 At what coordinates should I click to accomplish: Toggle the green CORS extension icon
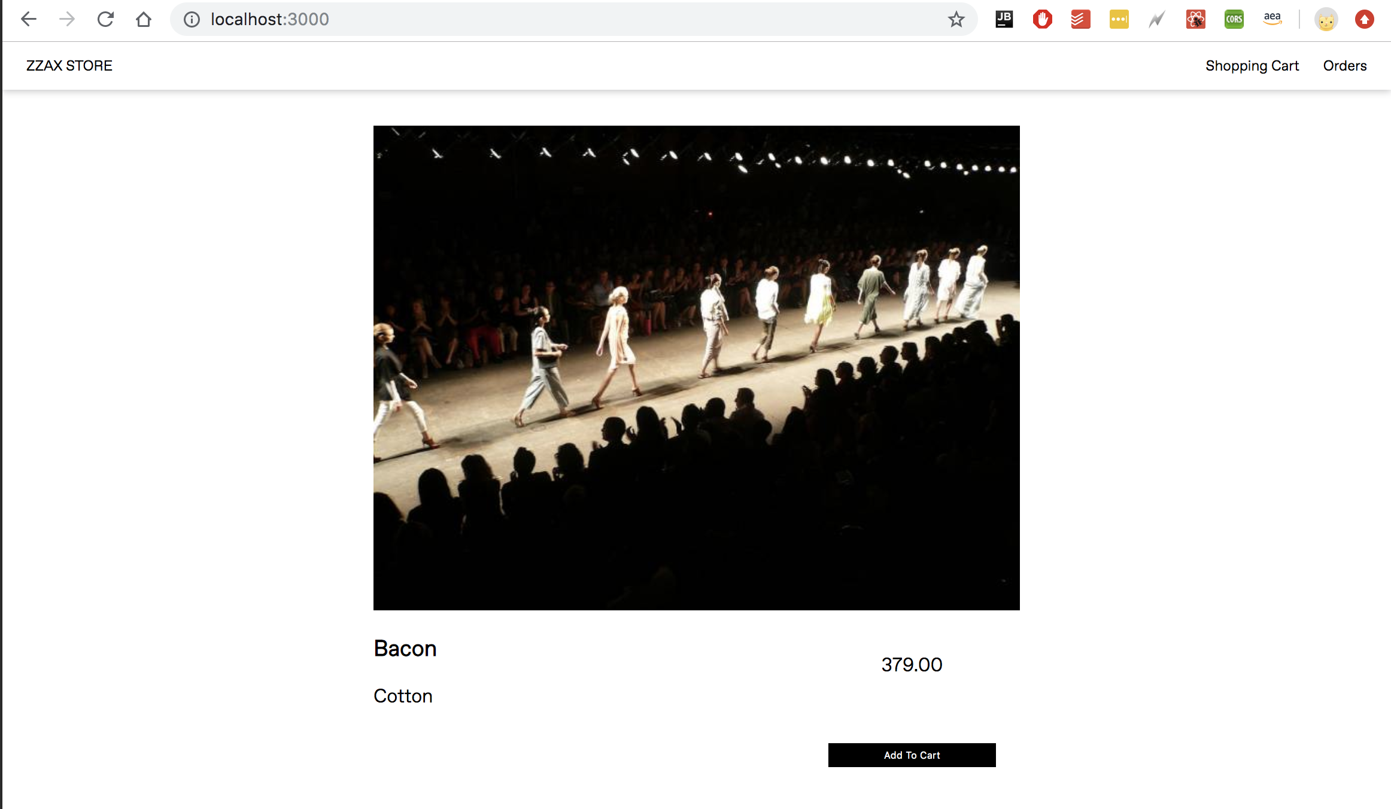pyautogui.click(x=1234, y=19)
